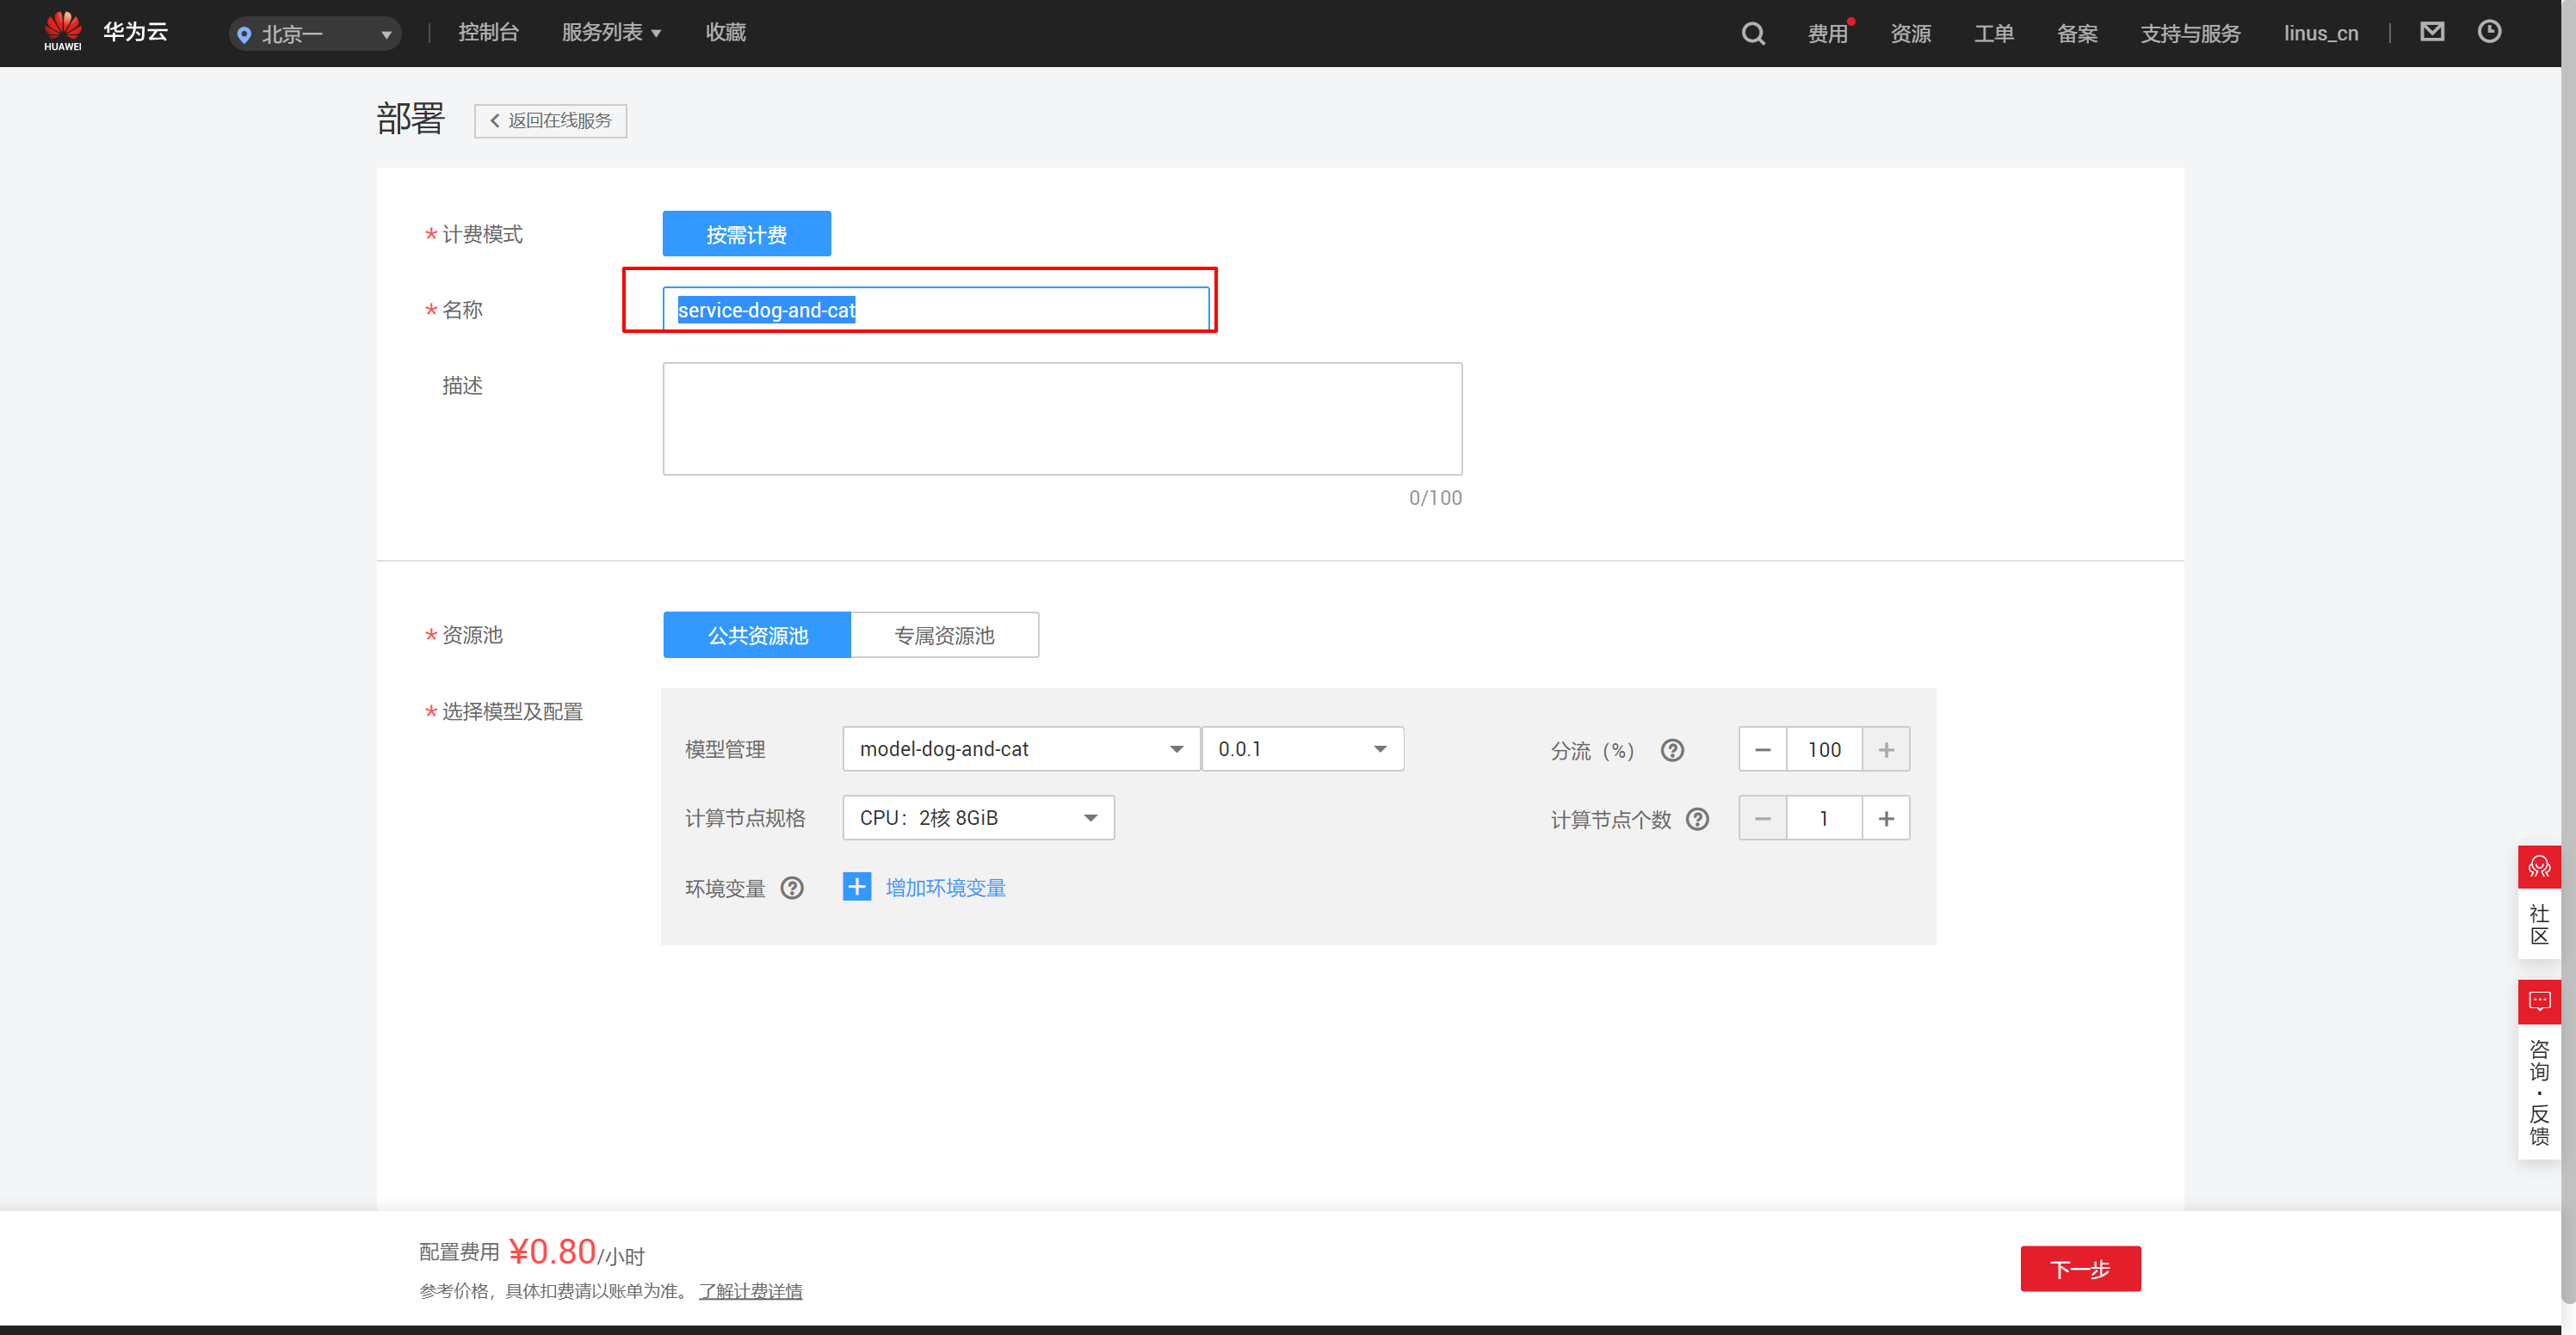
Task: Open the red community headset icon
Action: tap(2539, 866)
